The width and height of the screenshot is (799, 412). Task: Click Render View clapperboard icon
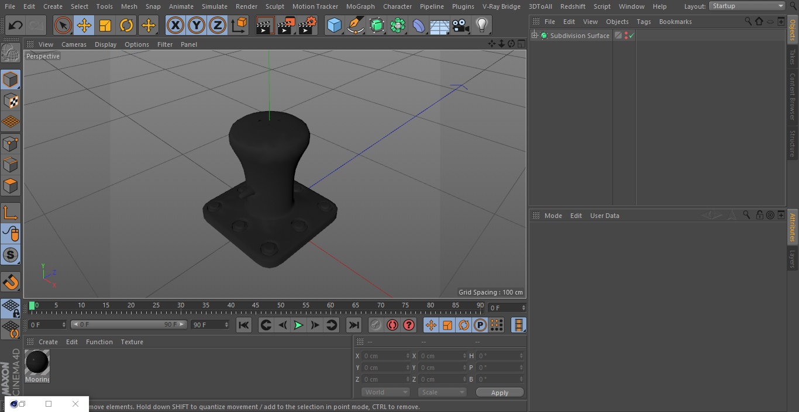coord(265,25)
